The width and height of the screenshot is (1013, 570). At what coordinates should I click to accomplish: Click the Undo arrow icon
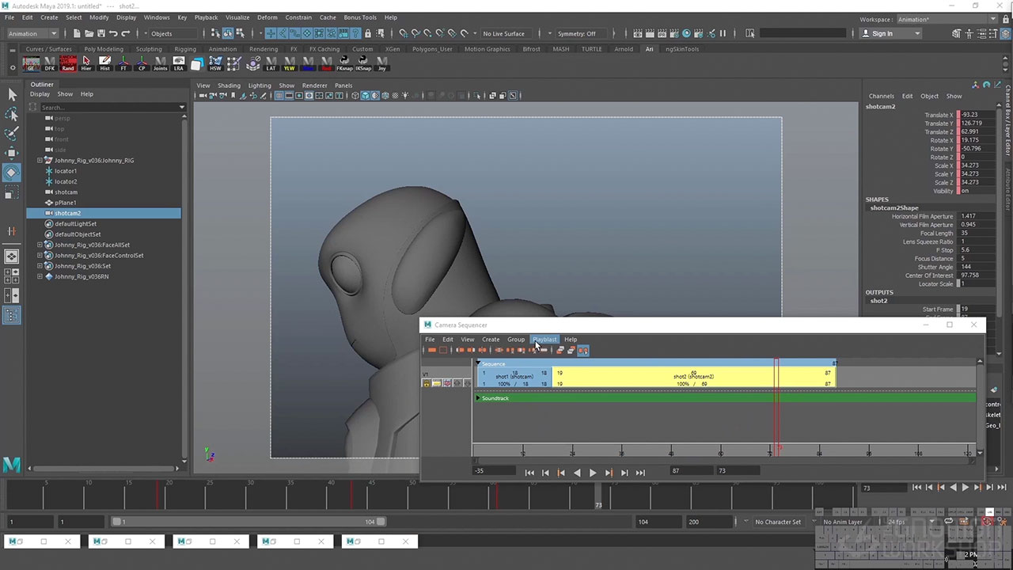tap(113, 33)
